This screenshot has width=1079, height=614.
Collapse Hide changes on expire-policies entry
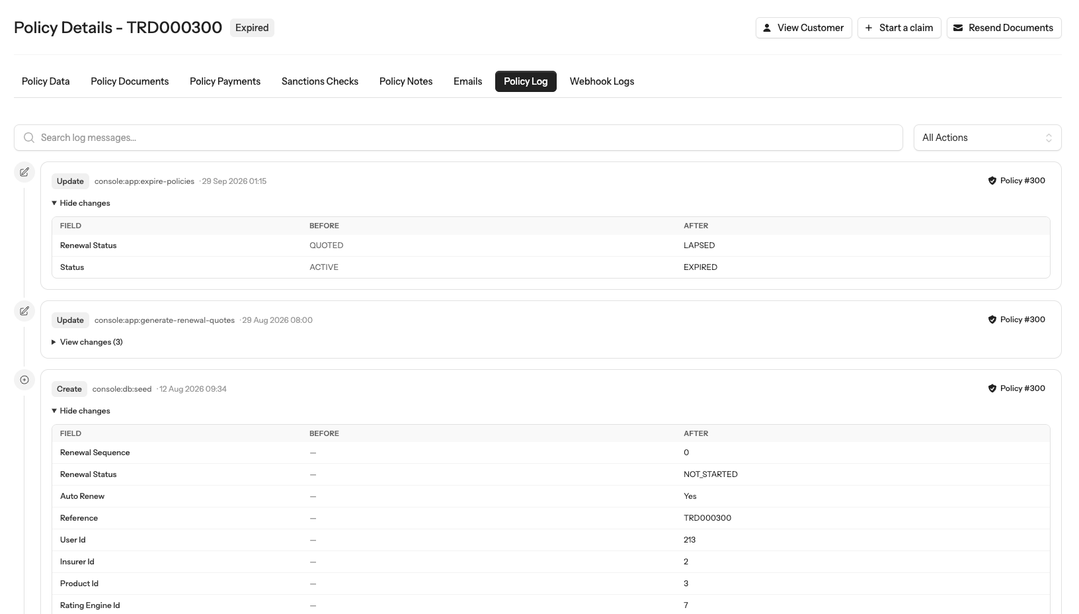(x=81, y=203)
